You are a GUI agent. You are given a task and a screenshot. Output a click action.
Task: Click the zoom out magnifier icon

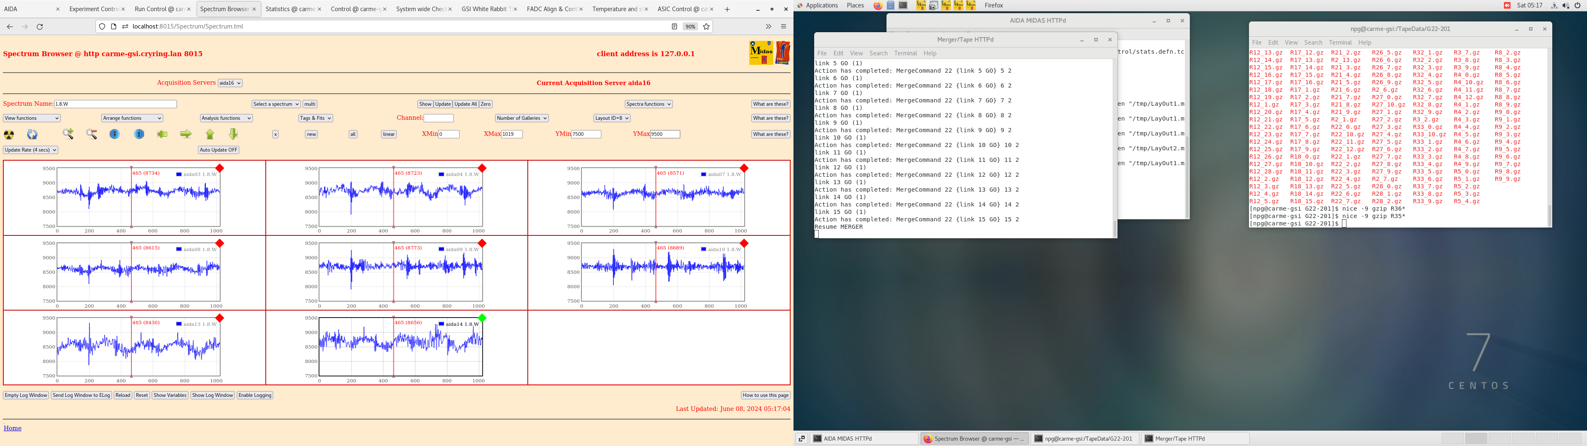tap(92, 134)
